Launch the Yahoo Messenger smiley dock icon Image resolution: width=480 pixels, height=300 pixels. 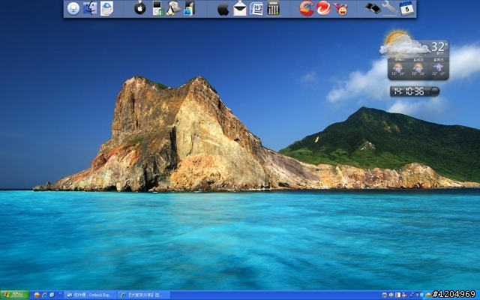pos(340,9)
